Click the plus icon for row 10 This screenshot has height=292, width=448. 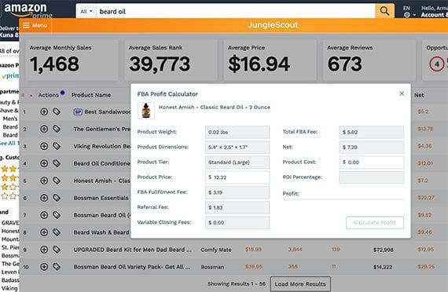click(x=44, y=267)
